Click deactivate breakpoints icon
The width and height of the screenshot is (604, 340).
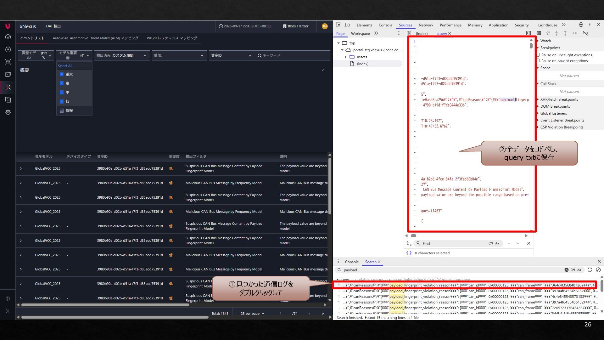pyautogui.click(x=585, y=33)
